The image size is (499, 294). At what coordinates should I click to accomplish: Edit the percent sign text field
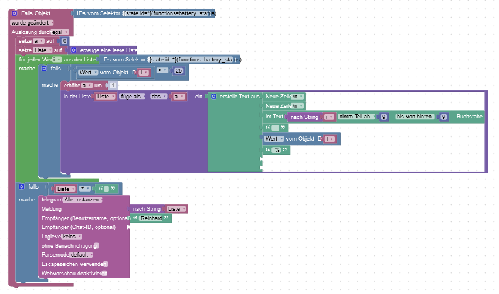(277, 150)
